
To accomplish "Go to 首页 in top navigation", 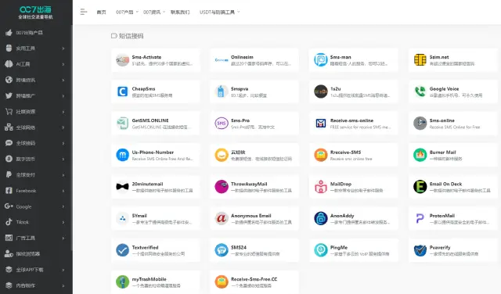I will click(x=101, y=13).
